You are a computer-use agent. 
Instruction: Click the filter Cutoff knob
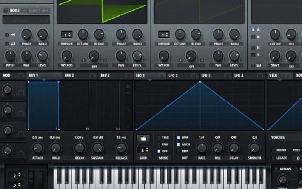click(275, 34)
